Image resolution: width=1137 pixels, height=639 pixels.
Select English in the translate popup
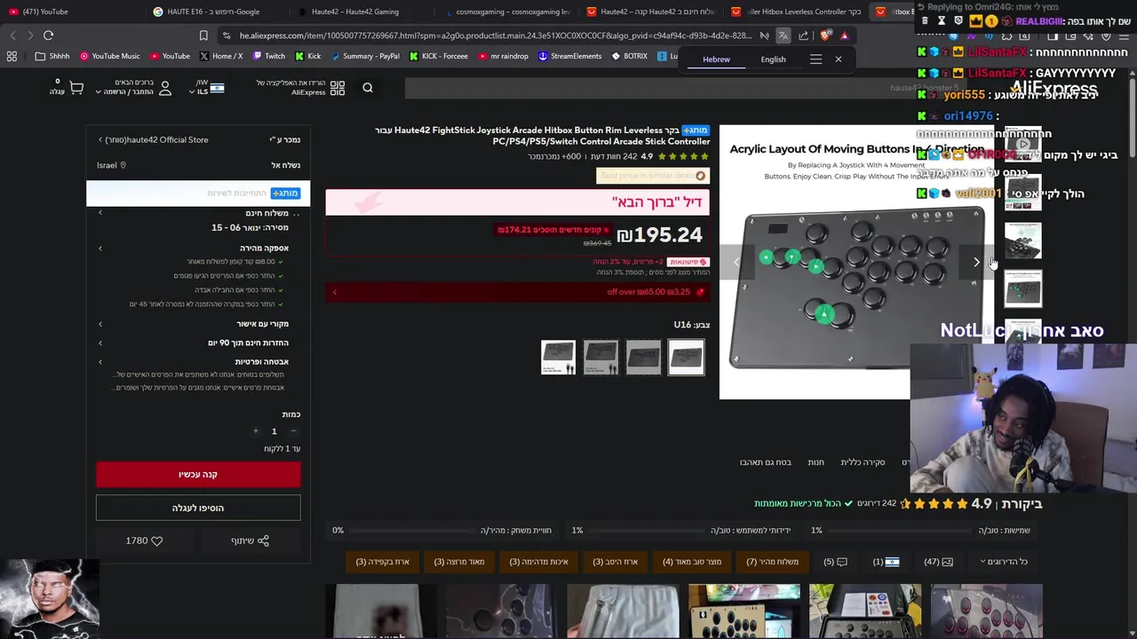[x=773, y=59]
